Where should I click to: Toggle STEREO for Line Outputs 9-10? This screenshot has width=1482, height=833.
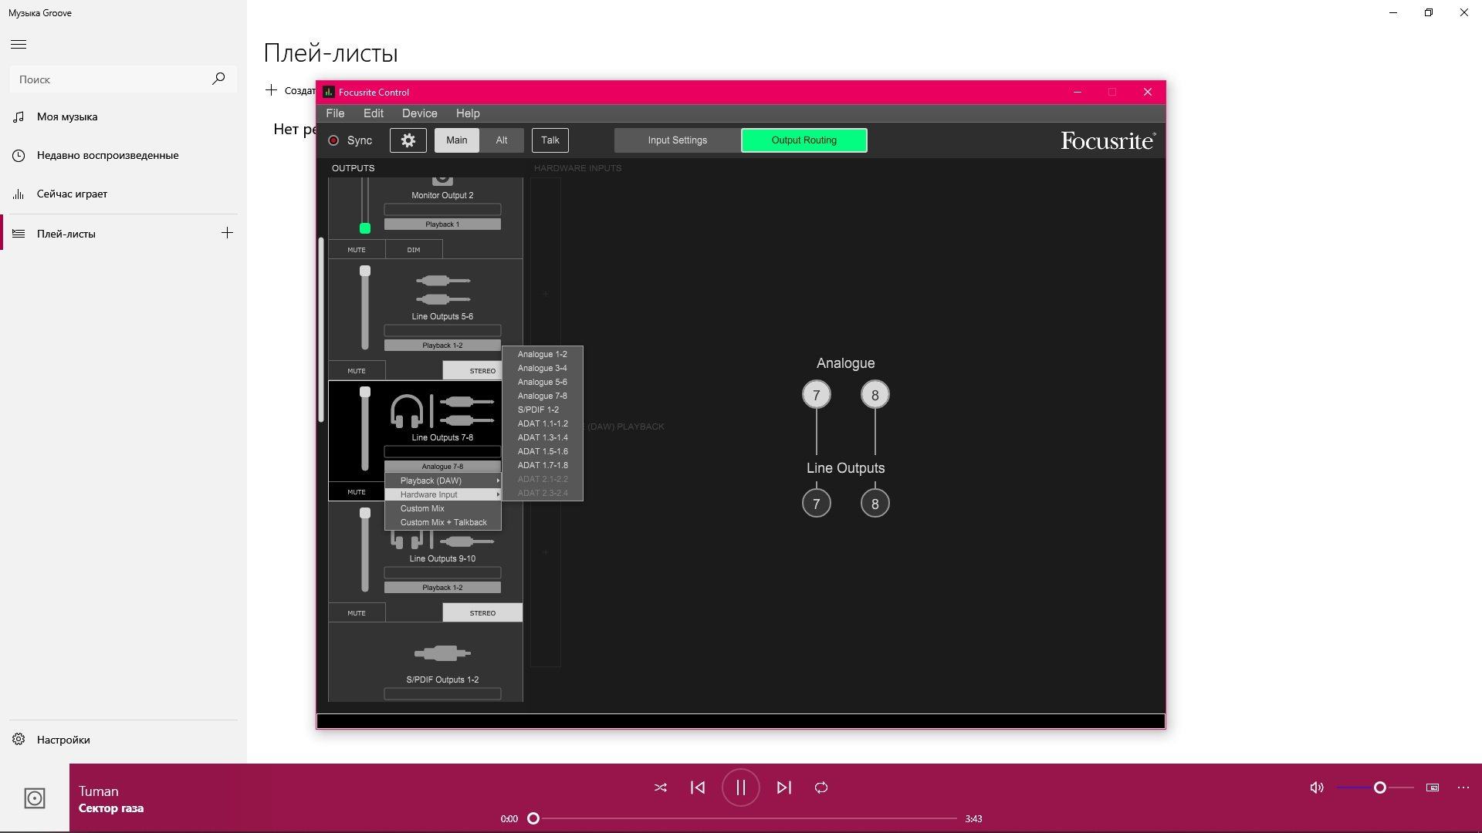click(x=482, y=613)
